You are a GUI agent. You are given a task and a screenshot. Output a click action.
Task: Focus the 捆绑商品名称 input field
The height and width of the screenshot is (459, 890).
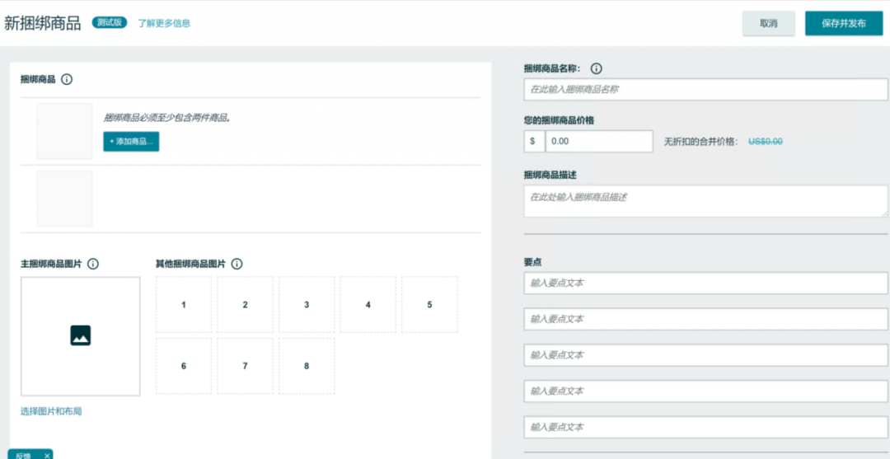pyautogui.click(x=705, y=90)
